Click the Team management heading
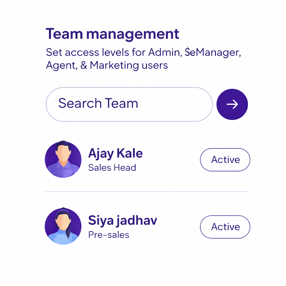Viewport: 286px width, 286px height. 112,34
